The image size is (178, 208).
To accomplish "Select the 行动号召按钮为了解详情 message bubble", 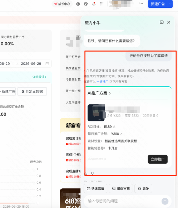I will coord(148,56).
